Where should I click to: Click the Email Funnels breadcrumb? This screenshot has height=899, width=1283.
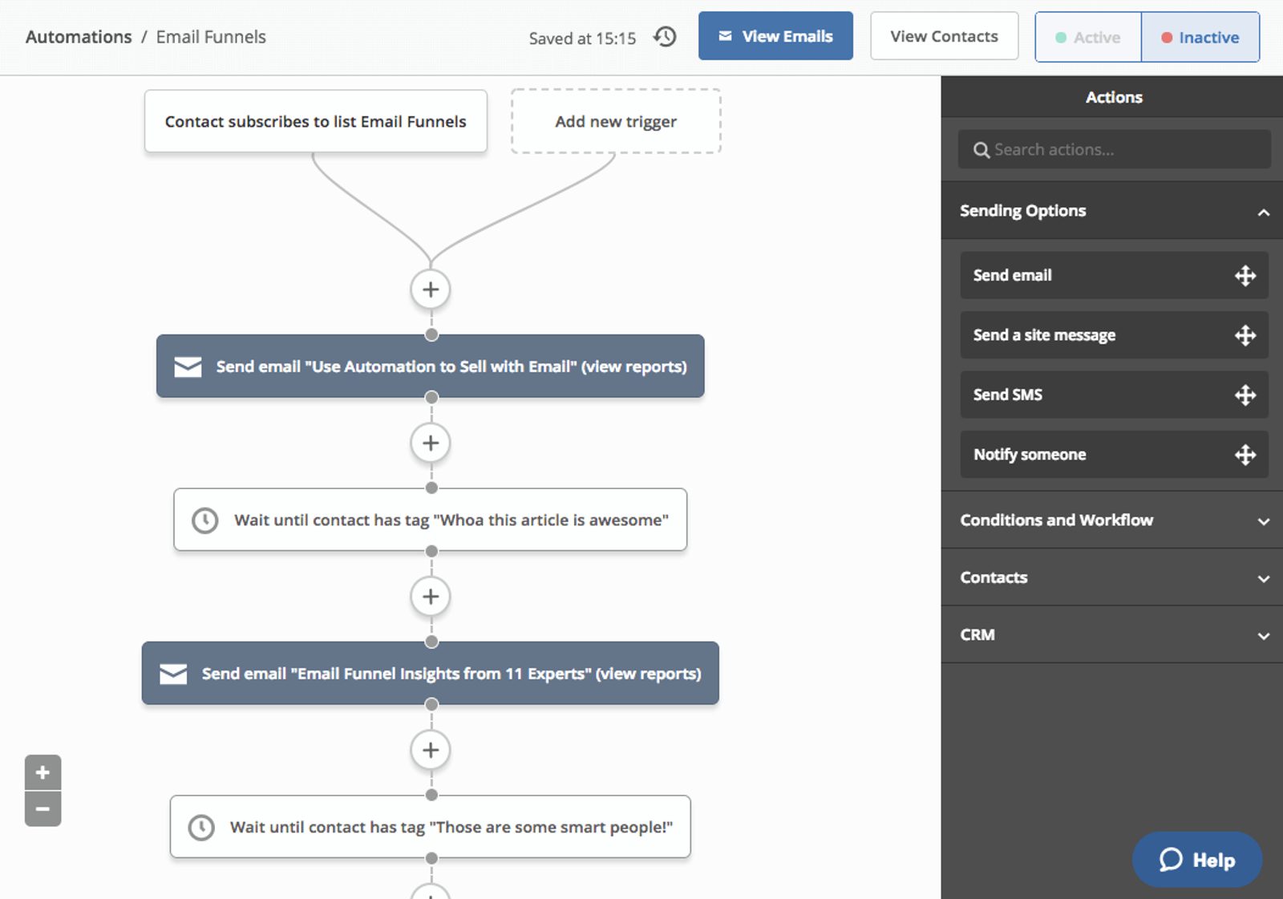tap(212, 36)
